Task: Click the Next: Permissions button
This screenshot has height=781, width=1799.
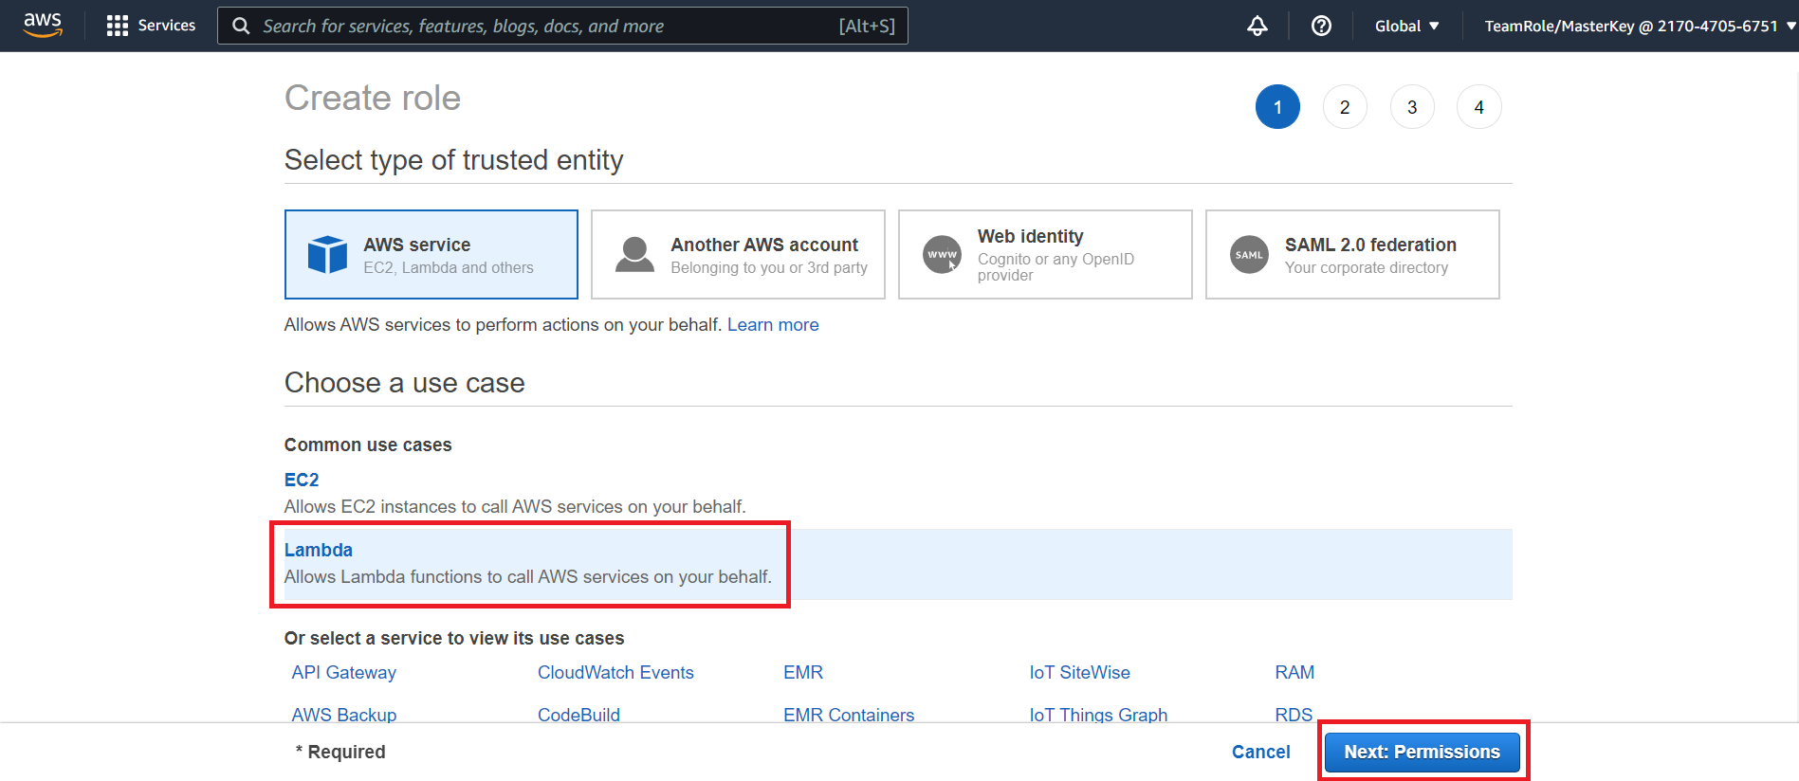Action: (1422, 752)
